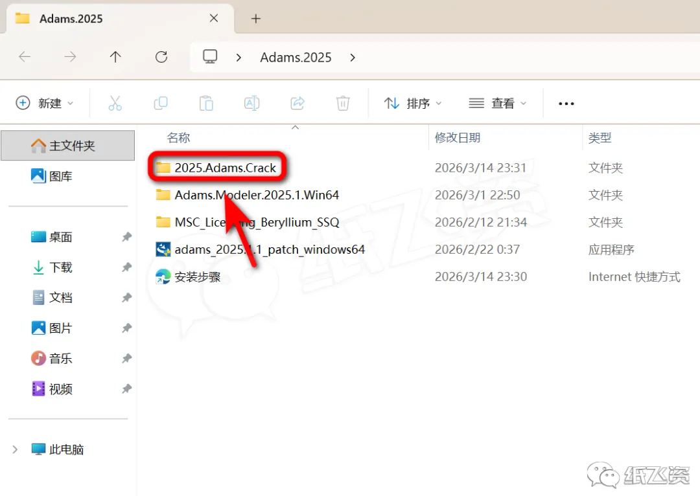
Task: Click the 应用程序 type cell
Action: click(x=611, y=249)
